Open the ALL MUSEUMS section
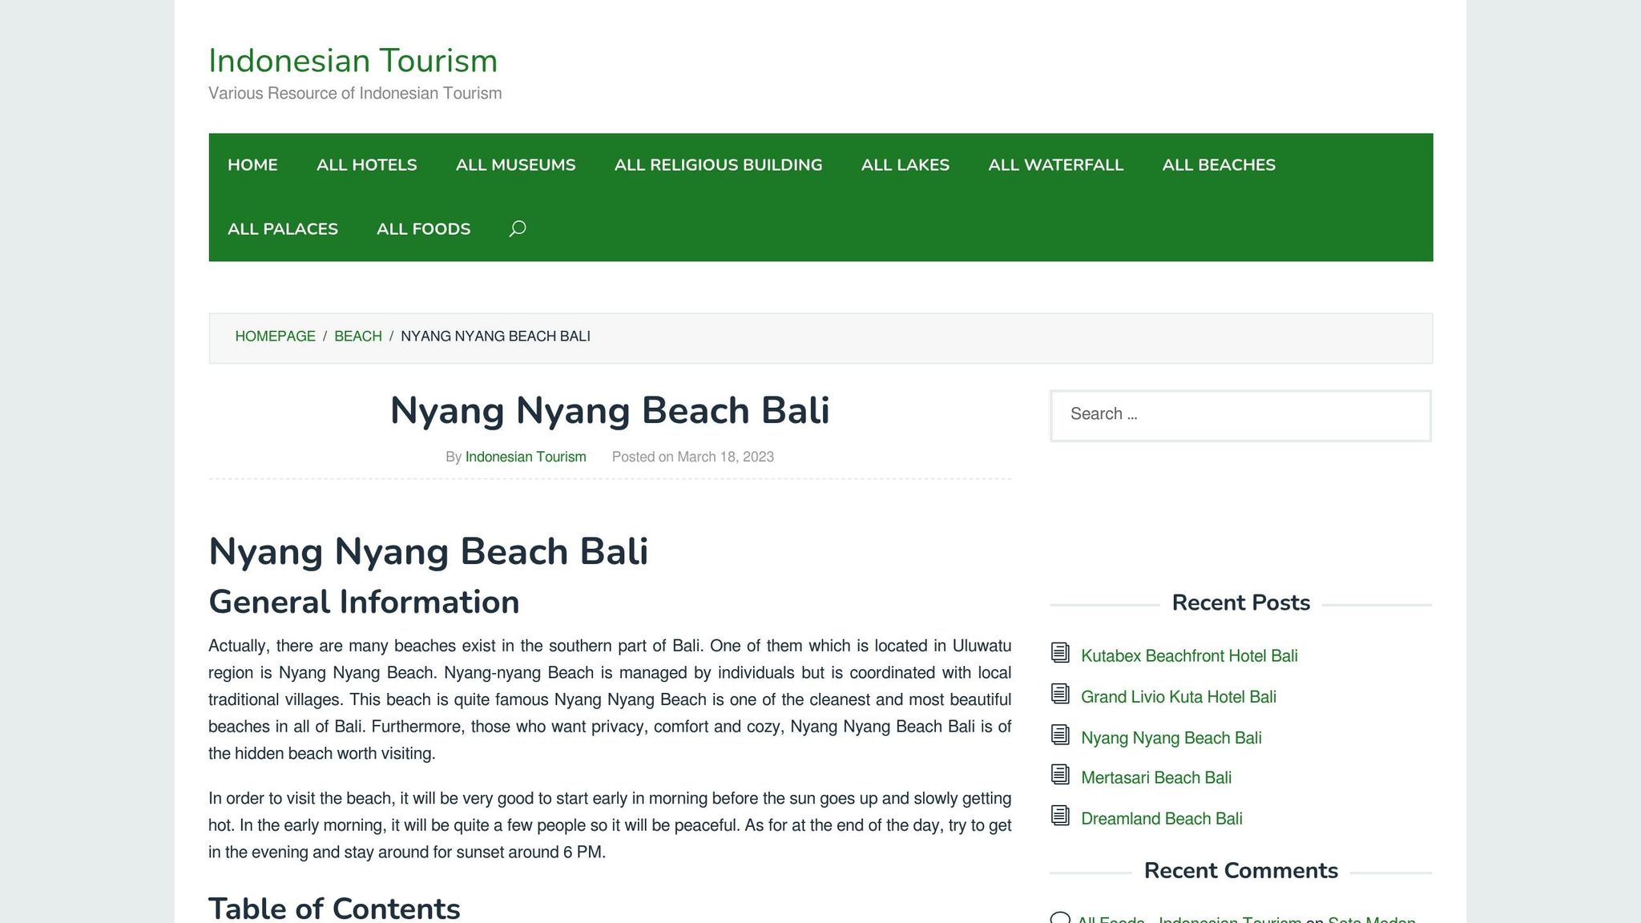This screenshot has height=923, width=1641. (515, 165)
